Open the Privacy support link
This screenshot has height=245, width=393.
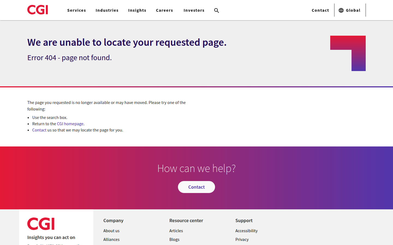click(242, 240)
